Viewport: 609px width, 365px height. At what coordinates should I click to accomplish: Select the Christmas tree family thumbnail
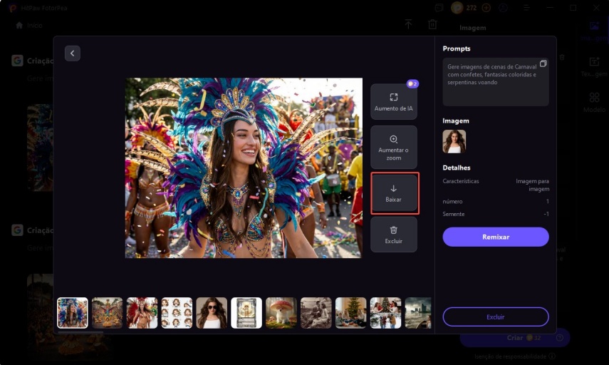[350, 313]
